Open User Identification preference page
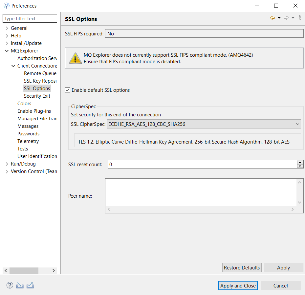The image size is (305, 295). (37, 156)
